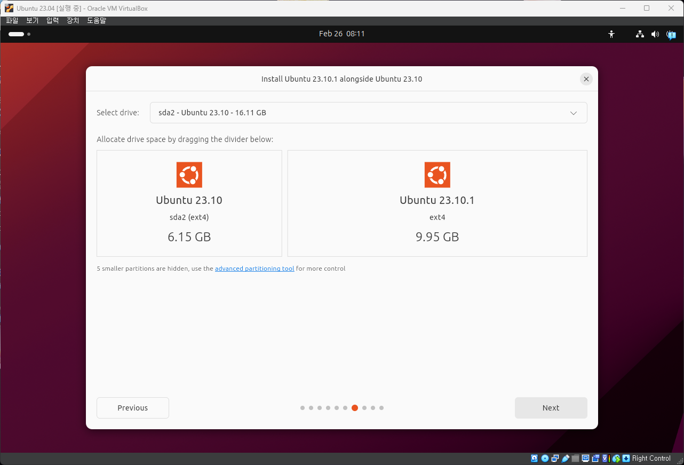Viewport: 684px width, 465px height.
Task: Click the volume speaker icon in top bar
Action: click(655, 34)
